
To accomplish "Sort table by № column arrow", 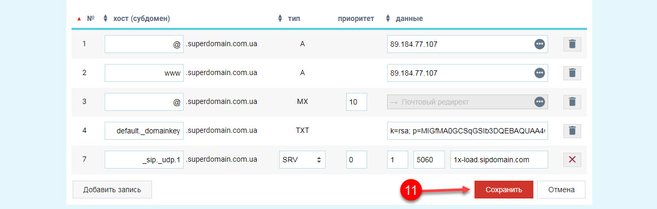I will (x=79, y=18).
